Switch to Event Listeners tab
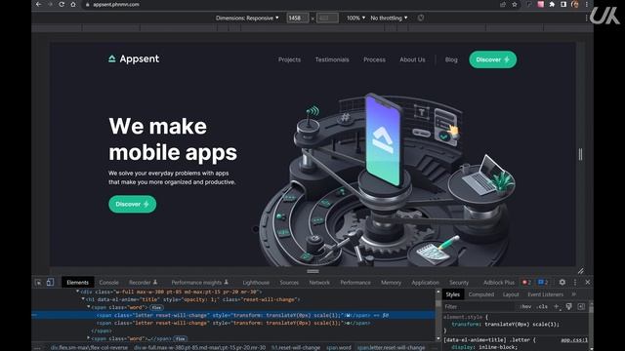 (x=545, y=294)
